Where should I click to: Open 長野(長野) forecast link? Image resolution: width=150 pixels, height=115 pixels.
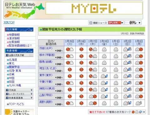[x=46, y=102]
